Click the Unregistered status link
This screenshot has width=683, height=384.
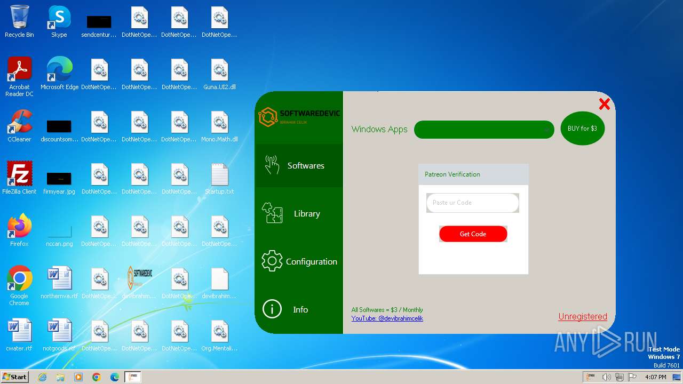pyautogui.click(x=583, y=317)
